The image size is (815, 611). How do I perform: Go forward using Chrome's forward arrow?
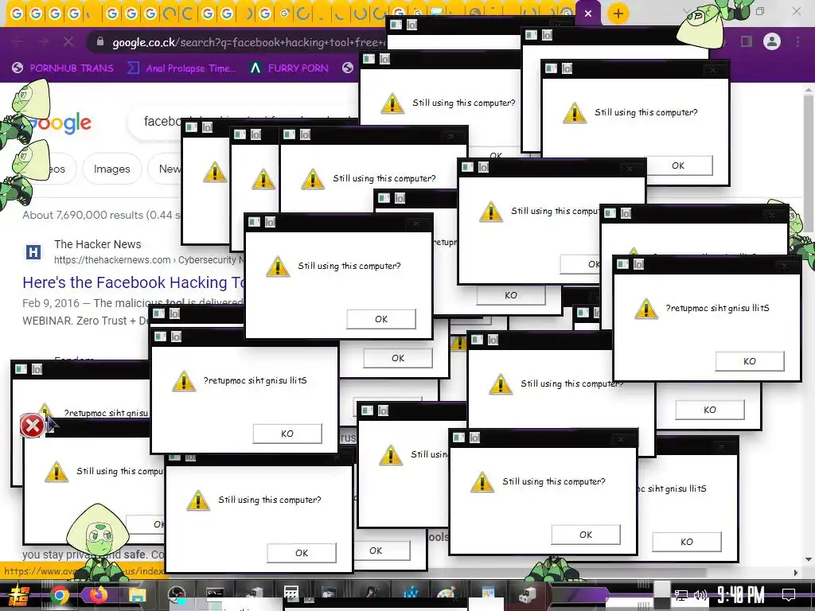click(43, 41)
